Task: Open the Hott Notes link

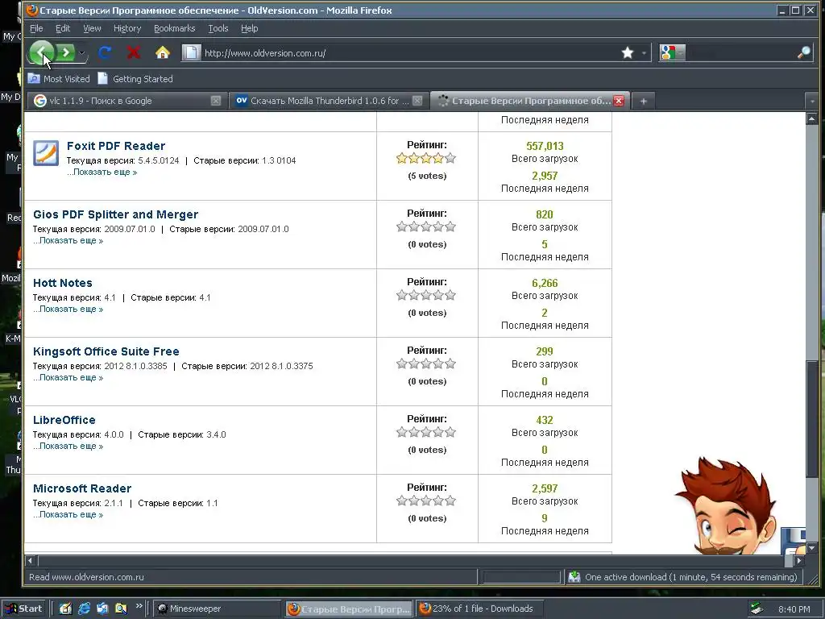Action: coord(63,283)
